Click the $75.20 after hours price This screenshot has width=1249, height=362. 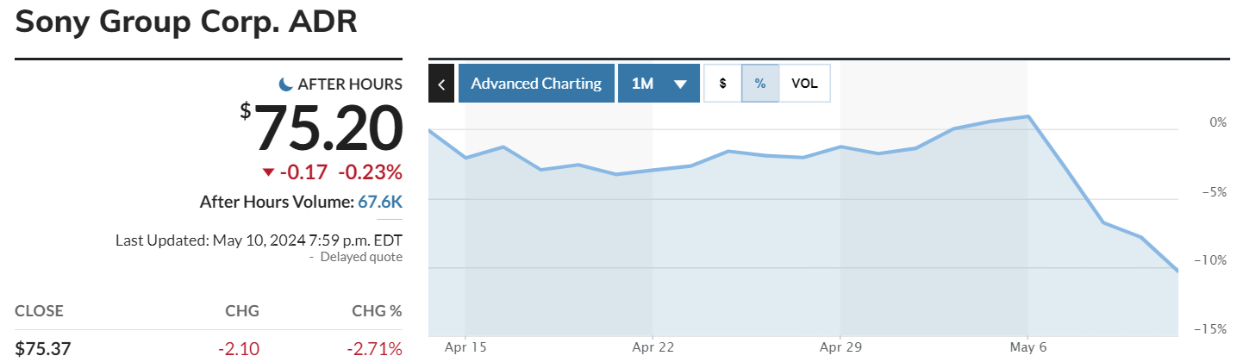coord(328,129)
